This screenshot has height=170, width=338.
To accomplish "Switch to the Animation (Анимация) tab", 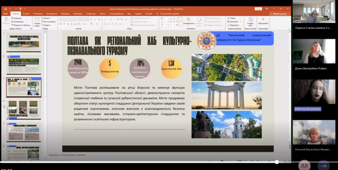I will (77, 14).
